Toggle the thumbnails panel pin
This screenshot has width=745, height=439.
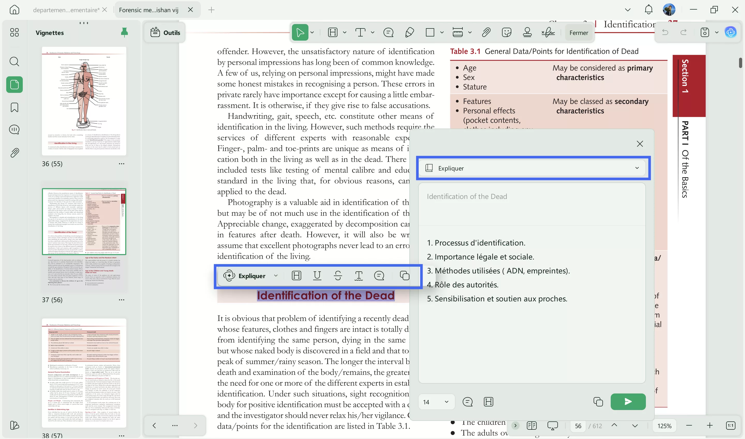click(124, 32)
